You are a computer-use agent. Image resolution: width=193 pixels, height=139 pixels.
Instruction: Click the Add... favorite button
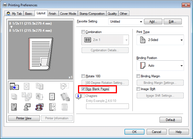pos(153,22)
